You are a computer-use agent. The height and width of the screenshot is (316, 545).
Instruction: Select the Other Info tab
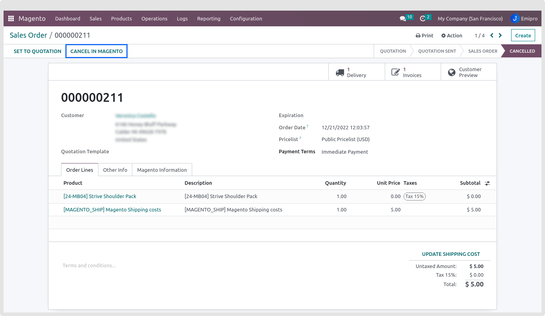pyautogui.click(x=115, y=170)
